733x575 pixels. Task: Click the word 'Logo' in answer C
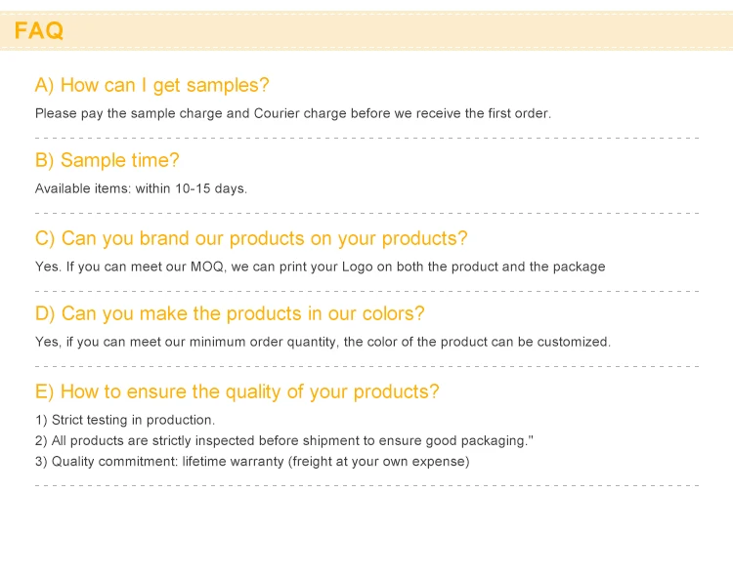coord(357,267)
